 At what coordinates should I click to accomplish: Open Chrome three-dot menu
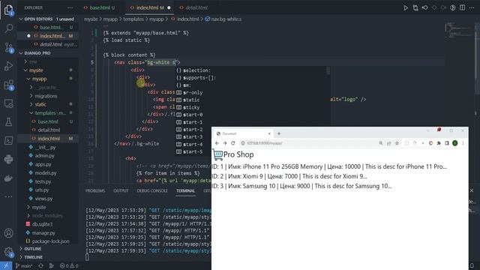coord(463,143)
